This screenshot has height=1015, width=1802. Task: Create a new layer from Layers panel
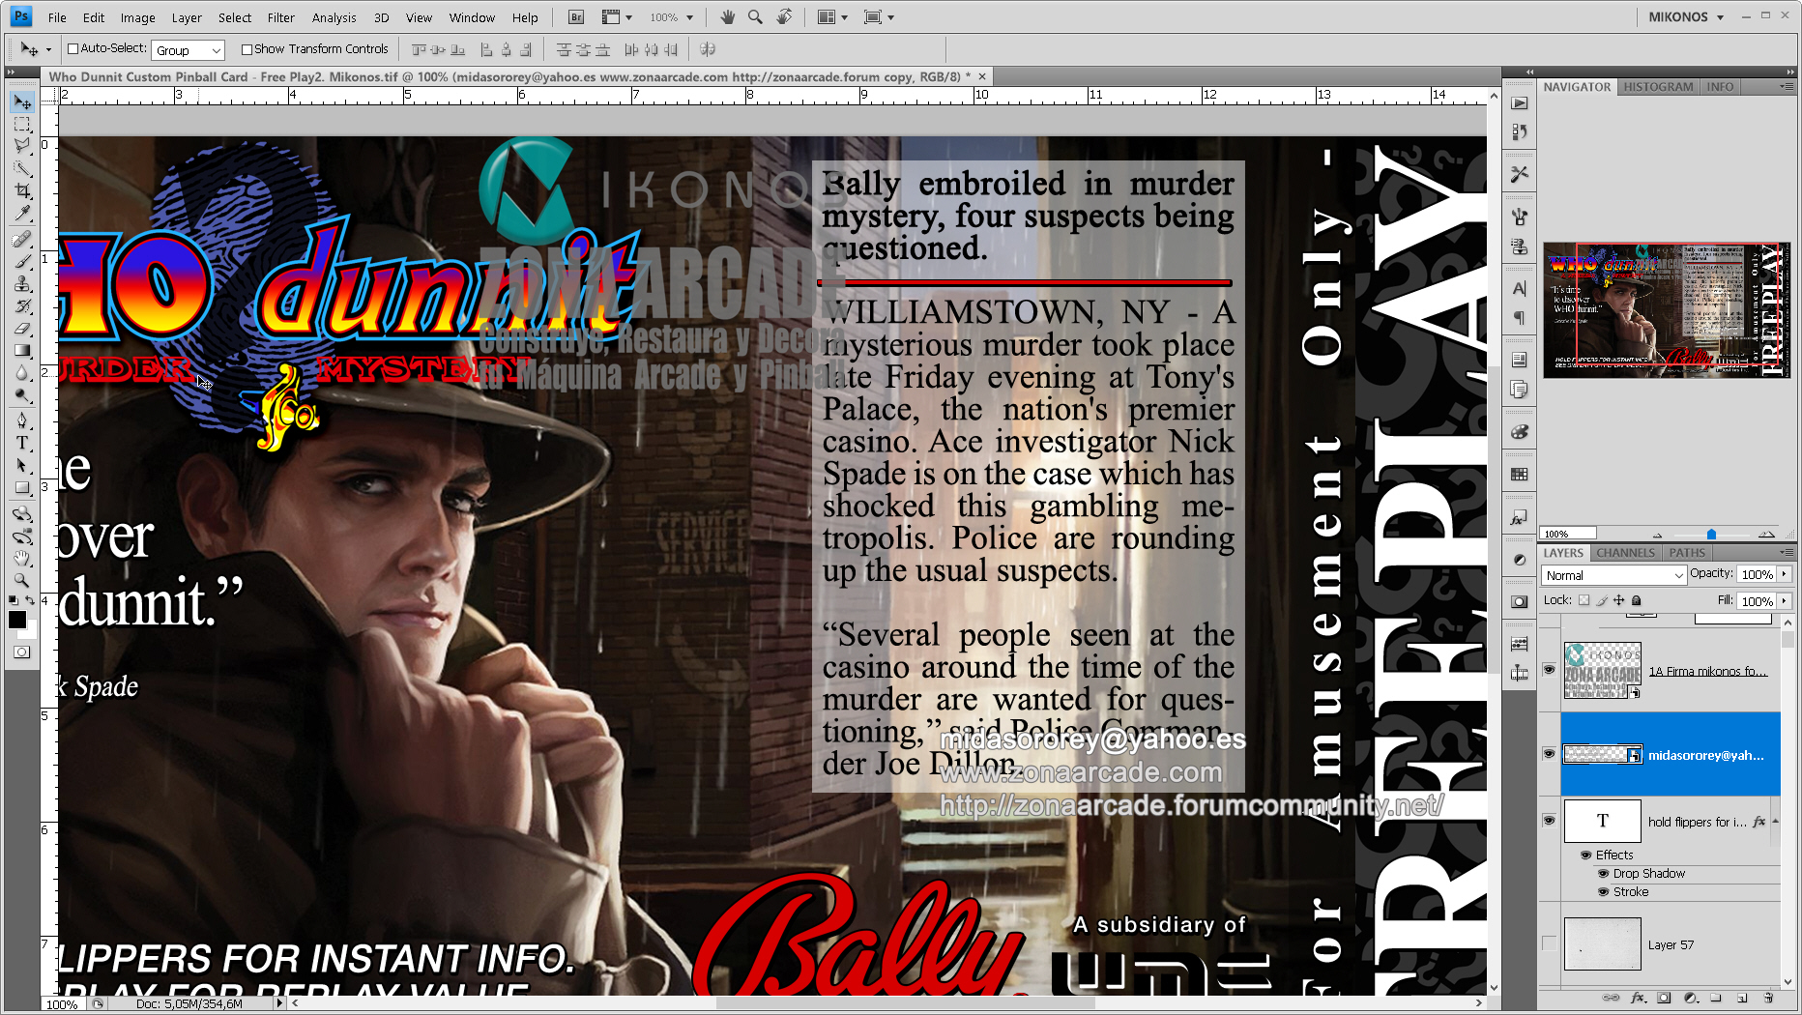coord(1742,998)
